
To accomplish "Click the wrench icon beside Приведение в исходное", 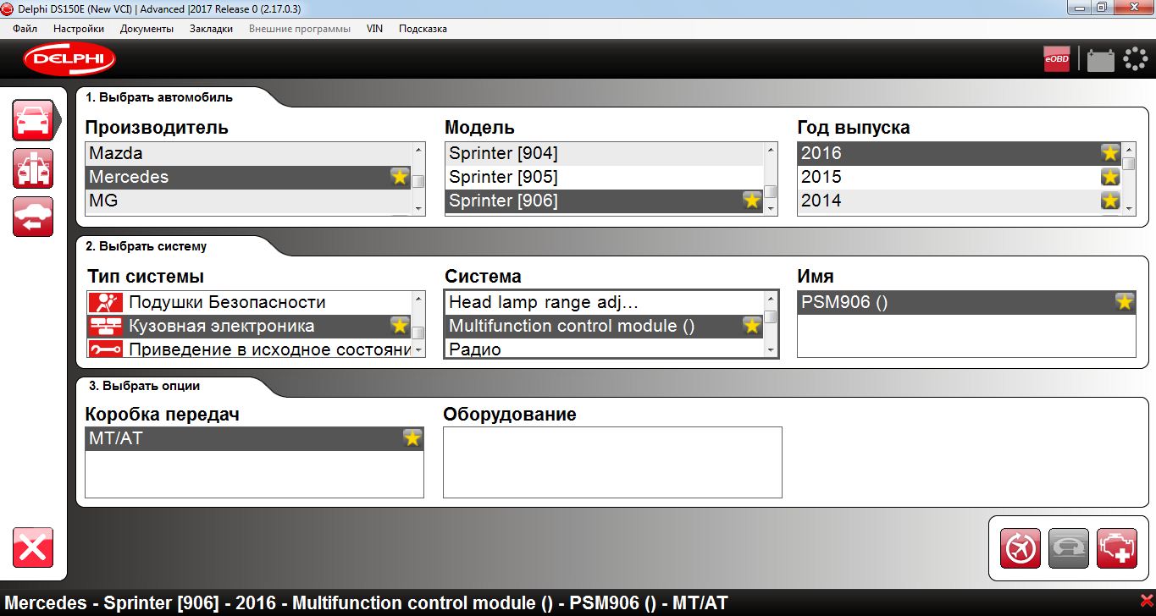I will (x=105, y=349).
